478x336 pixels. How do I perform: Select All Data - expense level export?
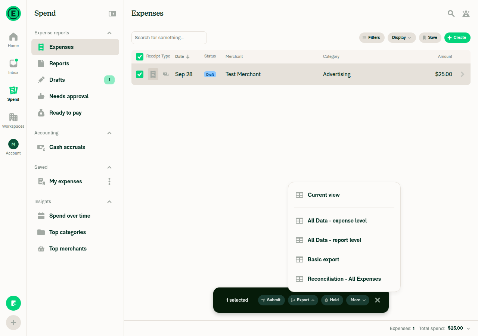(344, 221)
